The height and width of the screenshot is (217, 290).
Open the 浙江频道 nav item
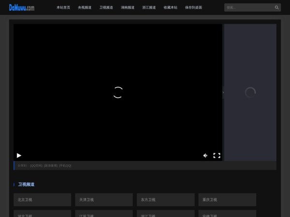pyautogui.click(x=149, y=8)
